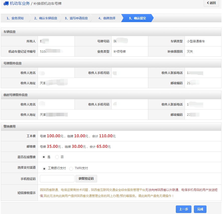The height and width of the screenshot is (214, 223).
Task: Select step 3、填写申请信息
Action: (76, 18)
